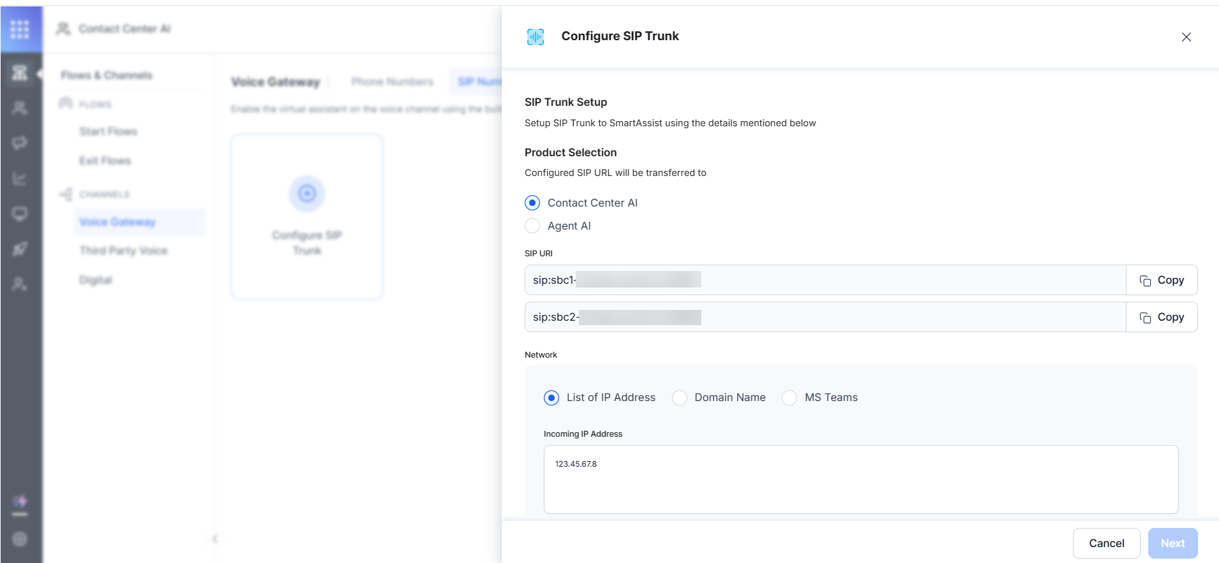Select the Agent AI radio option
Viewport: 1219px width, 563px height.
[x=532, y=226]
